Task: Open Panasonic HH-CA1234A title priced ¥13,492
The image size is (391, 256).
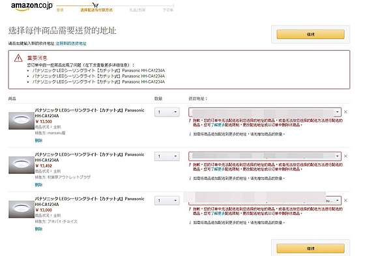Action: pyautogui.click(x=89, y=157)
